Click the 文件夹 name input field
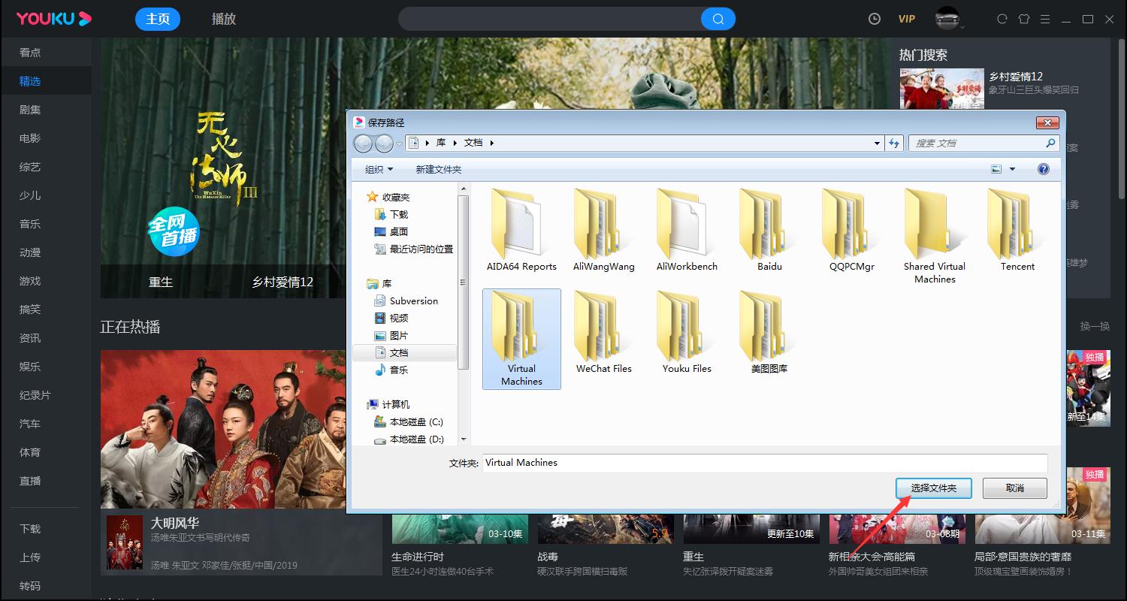 [x=764, y=463]
